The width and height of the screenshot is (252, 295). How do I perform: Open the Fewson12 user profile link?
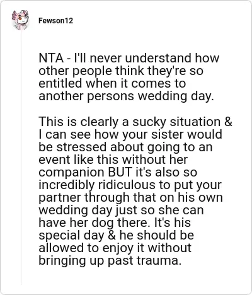click(x=56, y=21)
